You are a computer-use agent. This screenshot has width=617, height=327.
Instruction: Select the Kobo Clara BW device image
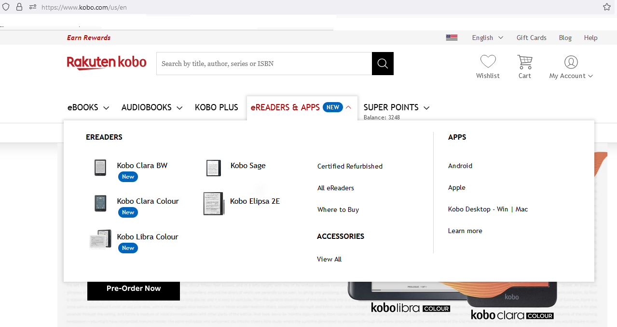point(100,168)
